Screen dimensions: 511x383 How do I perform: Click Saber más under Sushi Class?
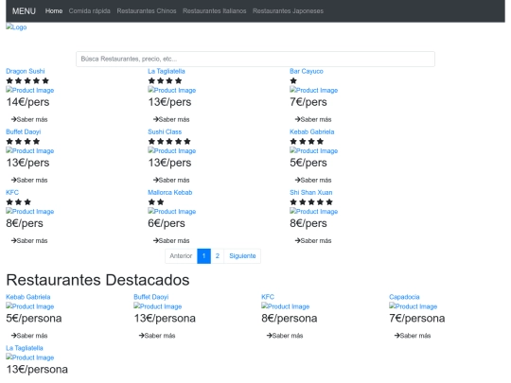click(171, 180)
